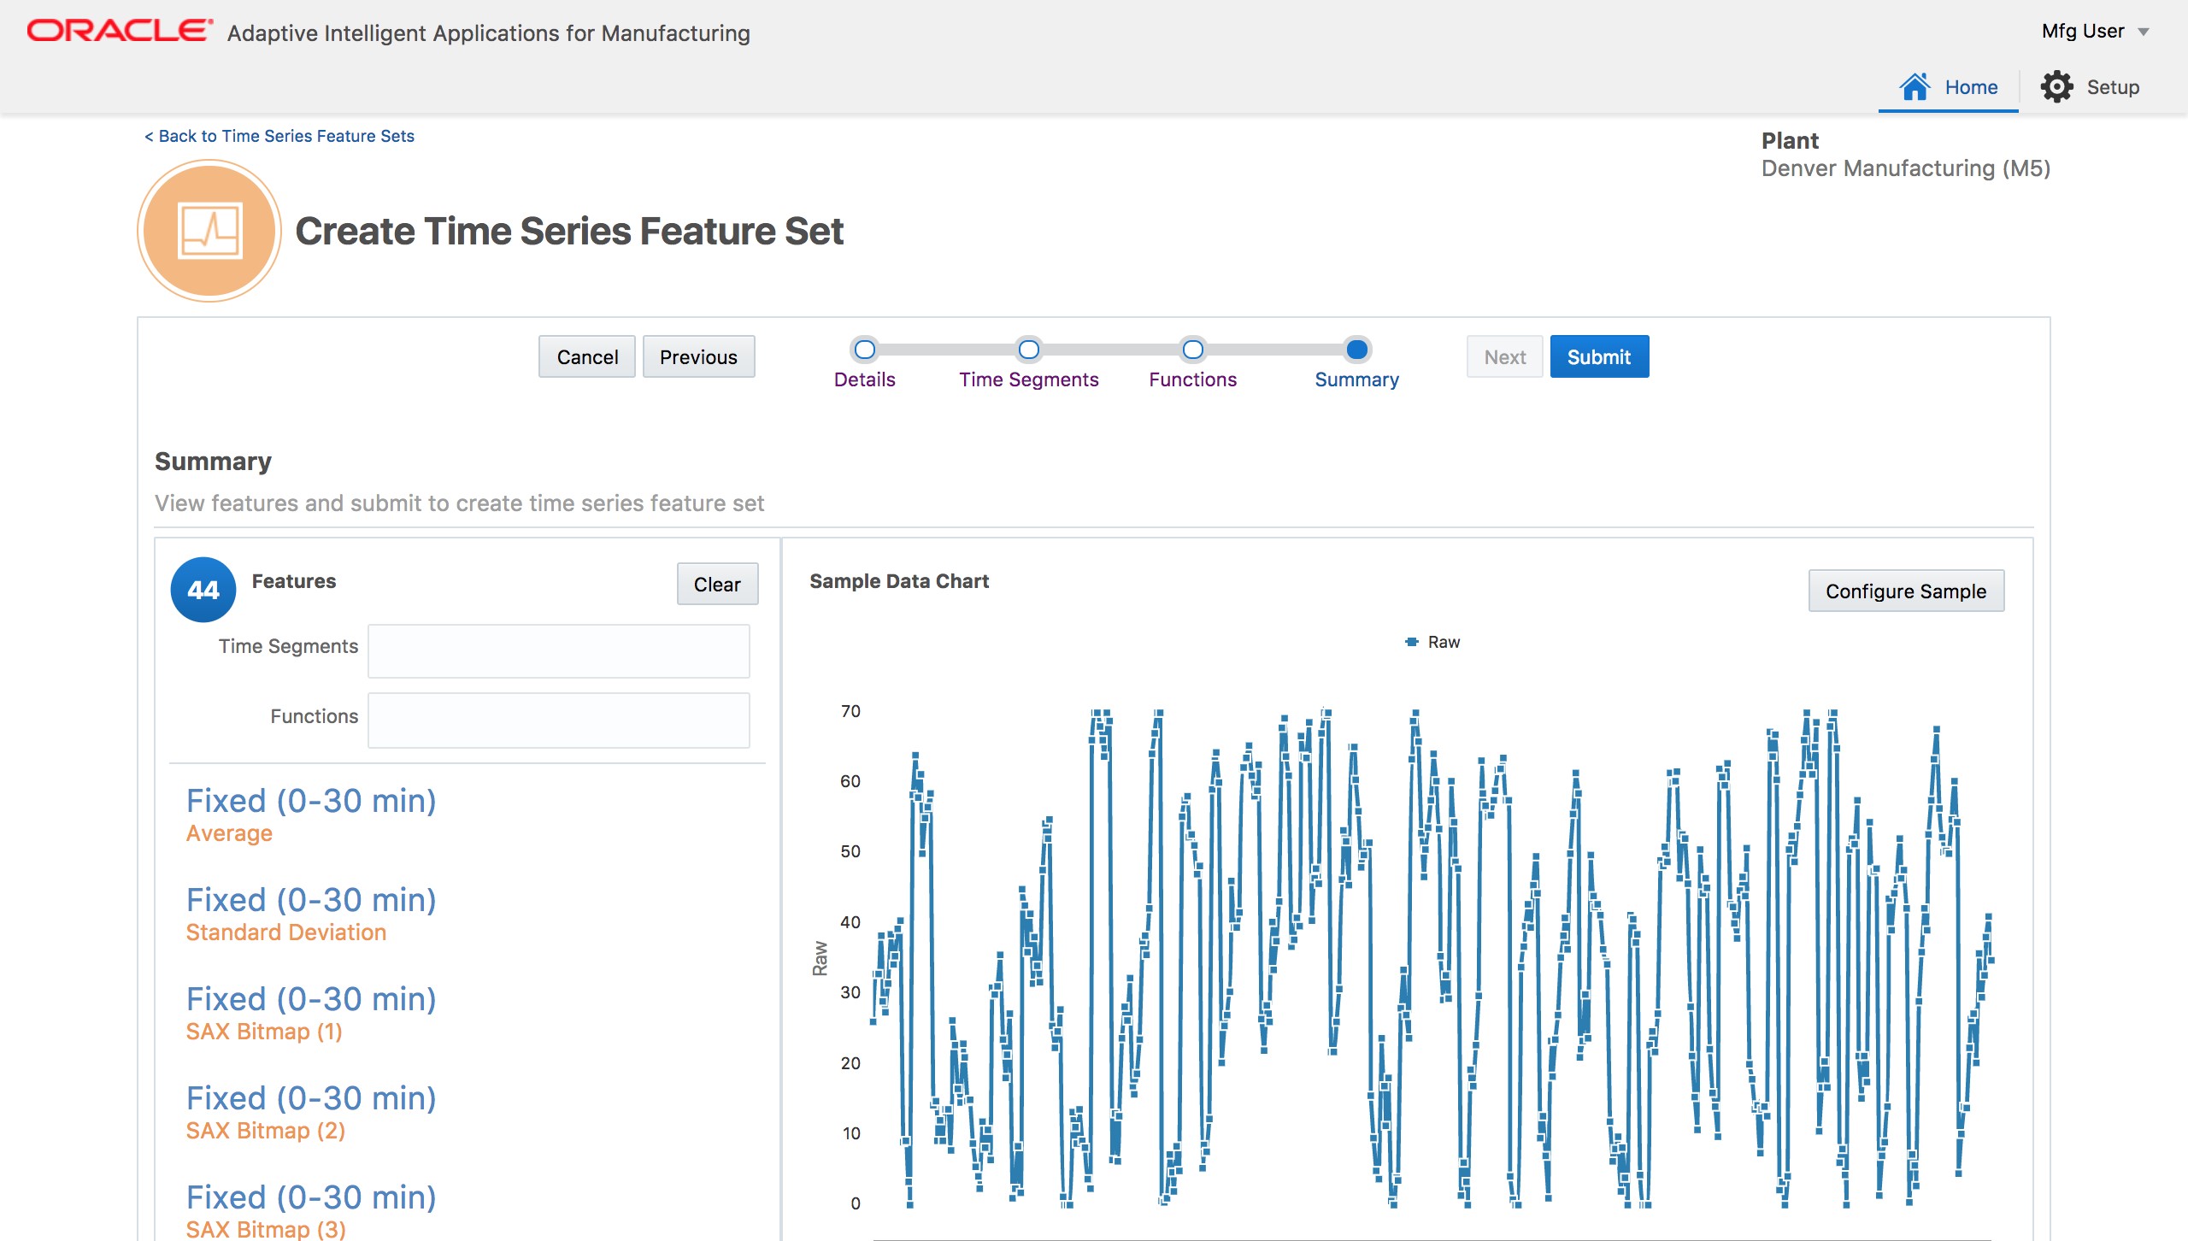Open Setup via the gear icon
The image size is (2188, 1241).
tap(2059, 85)
